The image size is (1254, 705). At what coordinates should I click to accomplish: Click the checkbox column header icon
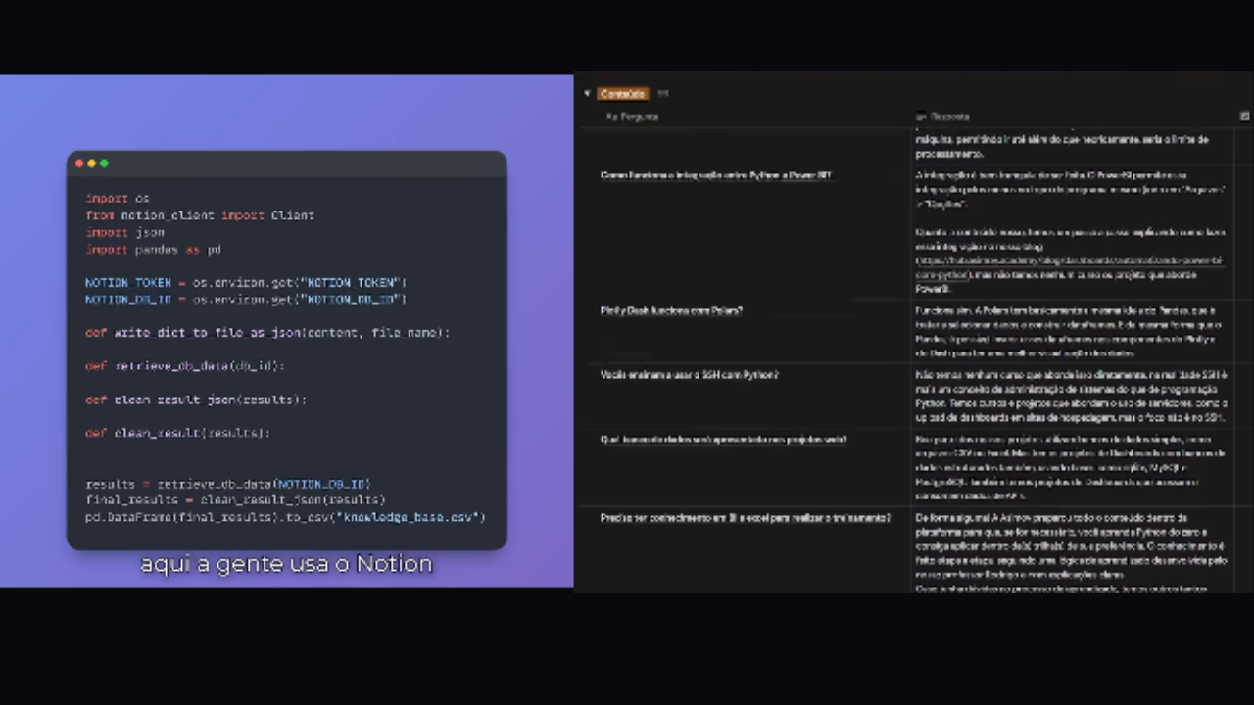tap(1245, 117)
